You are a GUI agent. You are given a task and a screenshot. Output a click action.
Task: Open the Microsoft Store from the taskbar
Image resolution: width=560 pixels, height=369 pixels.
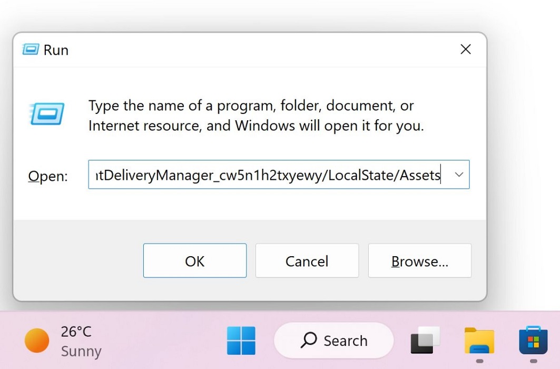point(533,341)
